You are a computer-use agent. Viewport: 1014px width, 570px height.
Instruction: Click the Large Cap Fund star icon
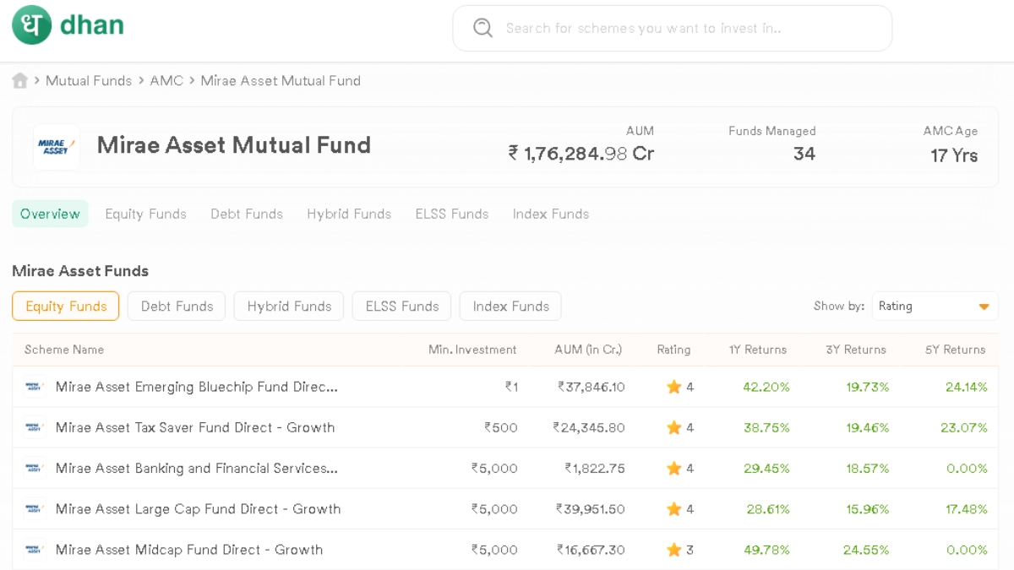click(673, 509)
